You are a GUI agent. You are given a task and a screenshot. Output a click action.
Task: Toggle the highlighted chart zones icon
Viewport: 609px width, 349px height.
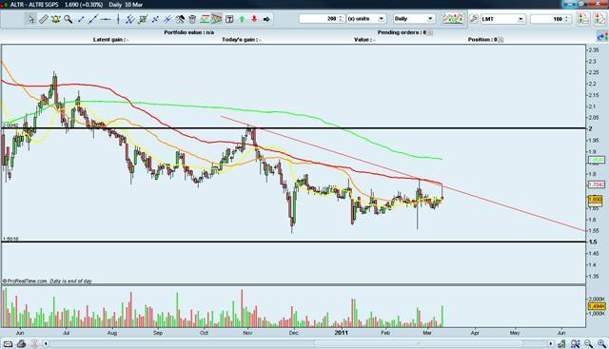(x=217, y=19)
